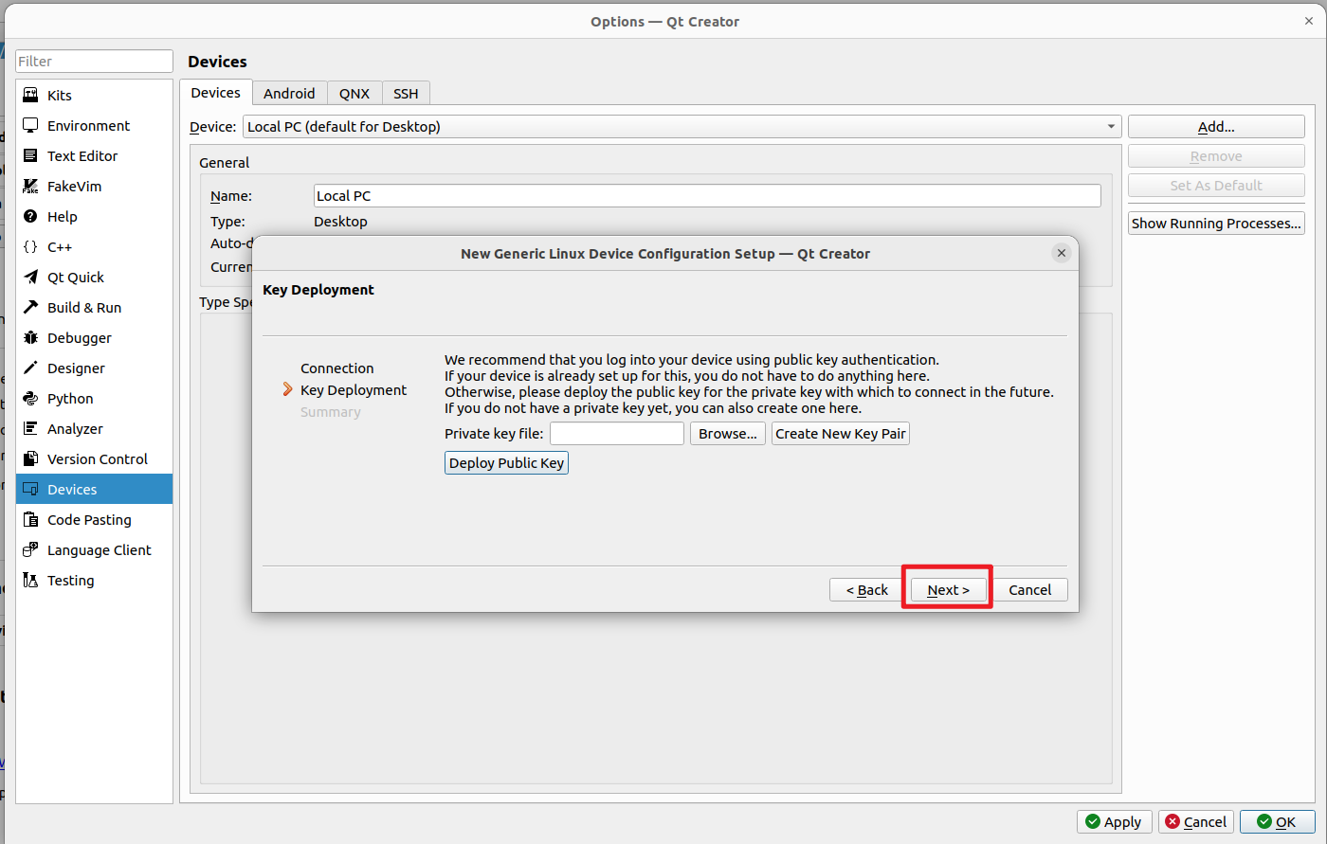Click the Options dialog Cancel button
This screenshot has width=1327, height=844.
pos(1196,822)
